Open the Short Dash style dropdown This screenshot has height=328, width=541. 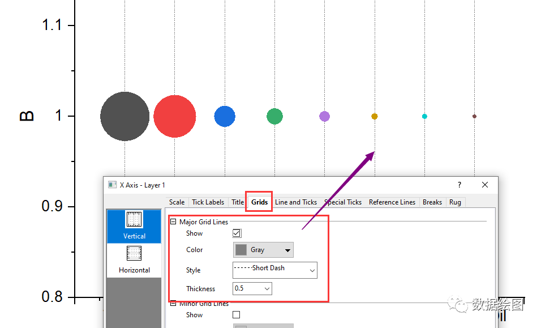[x=274, y=270]
